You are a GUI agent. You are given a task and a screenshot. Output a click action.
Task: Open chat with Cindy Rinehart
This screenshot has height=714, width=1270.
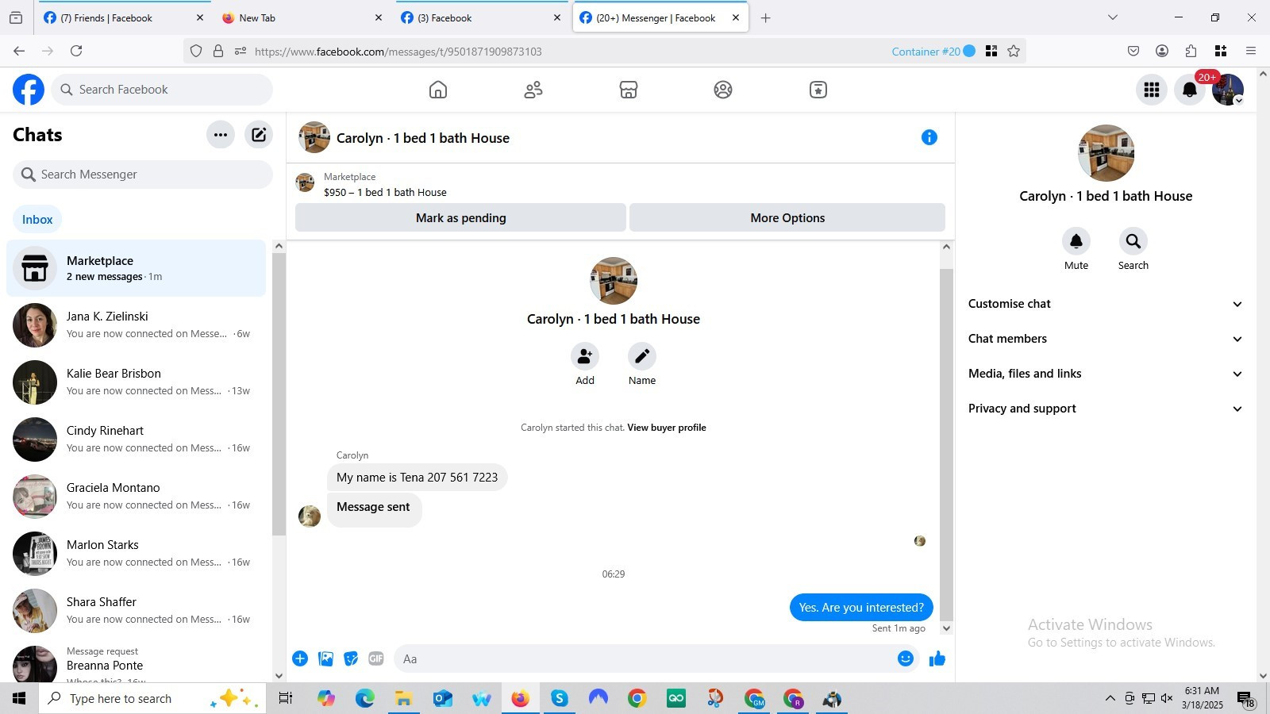point(136,440)
